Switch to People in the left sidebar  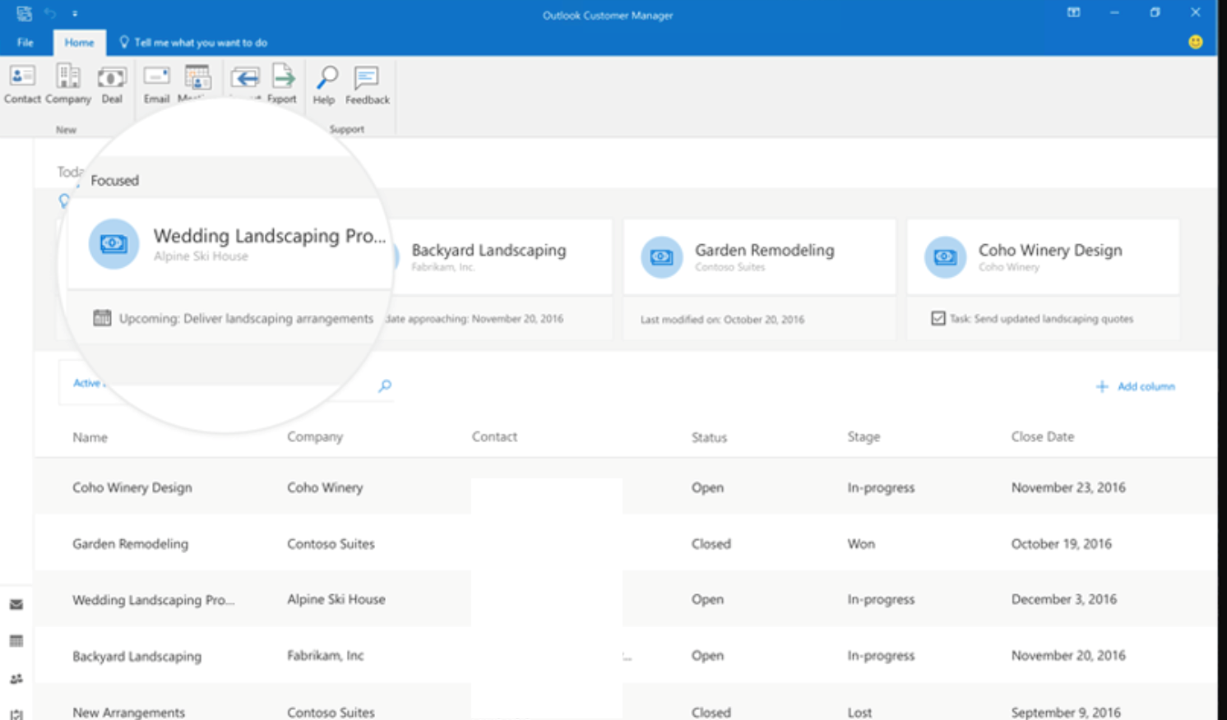coord(16,679)
